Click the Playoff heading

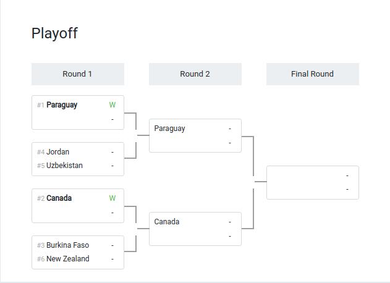click(54, 33)
